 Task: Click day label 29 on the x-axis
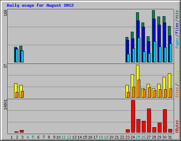point(159,137)
